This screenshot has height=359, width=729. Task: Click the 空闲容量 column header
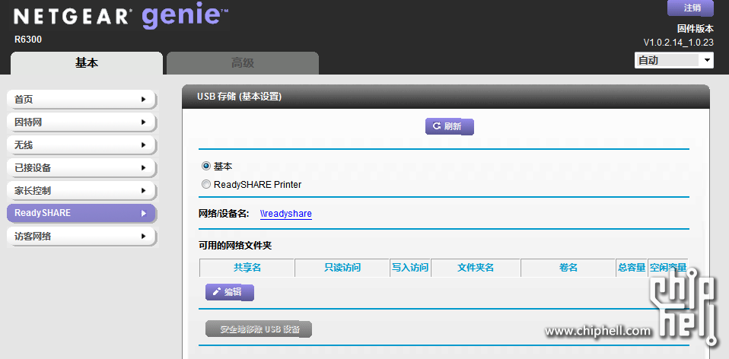[667, 268]
